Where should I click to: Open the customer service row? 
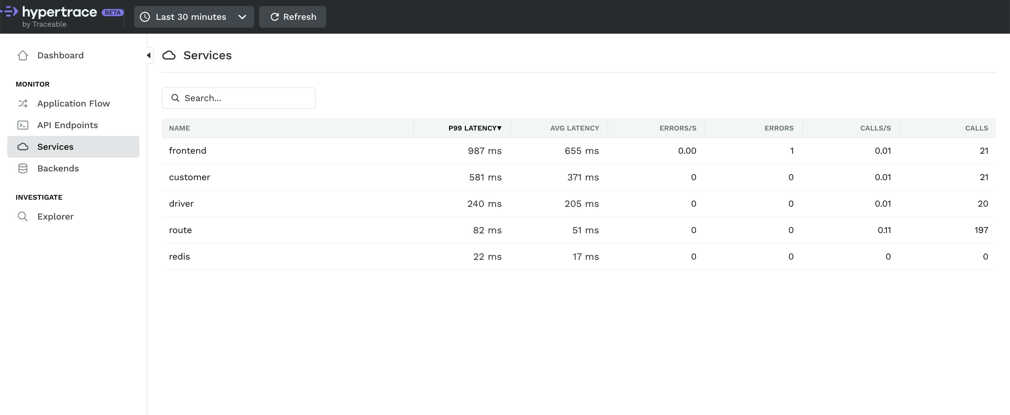[x=189, y=177]
